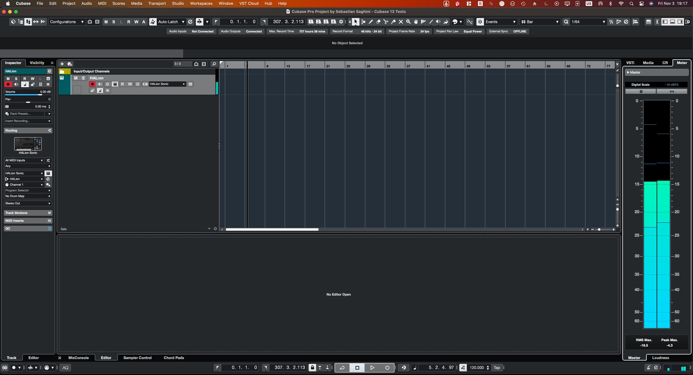Click the Inspector Volume slider
The height and width of the screenshot is (375, 693).
(x=28, y=95)
